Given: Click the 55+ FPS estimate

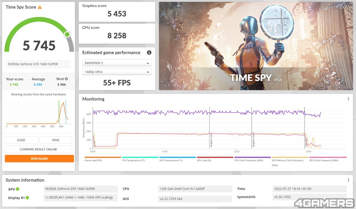Looking at the screenshot, I should 117,83.
